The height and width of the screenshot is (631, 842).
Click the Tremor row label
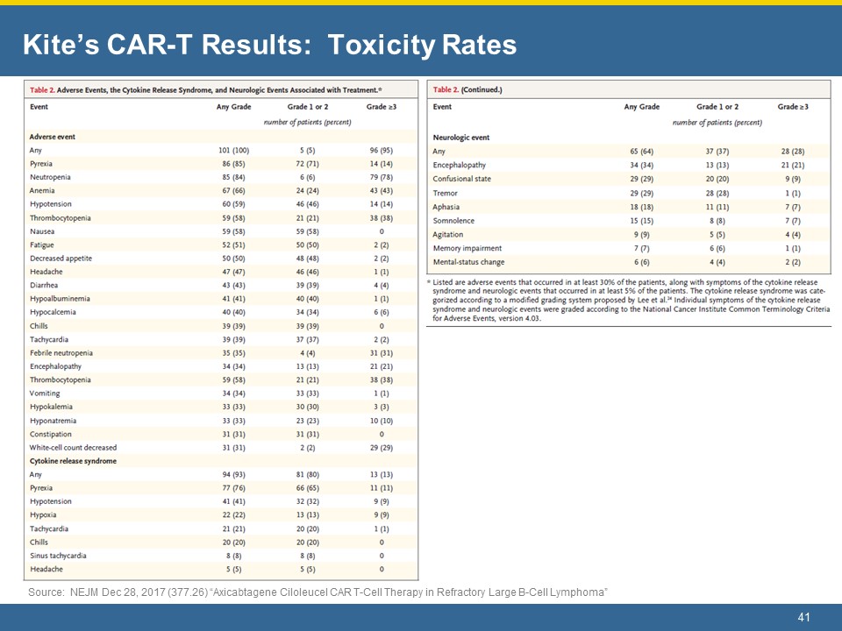[x=446, y=192]
